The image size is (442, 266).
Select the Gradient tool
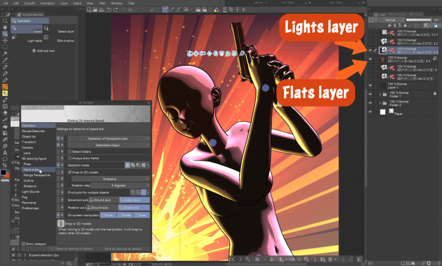(5, 133)
